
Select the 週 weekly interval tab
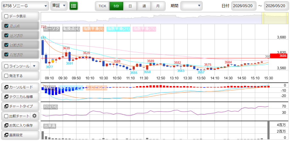(x=144, y=6)
